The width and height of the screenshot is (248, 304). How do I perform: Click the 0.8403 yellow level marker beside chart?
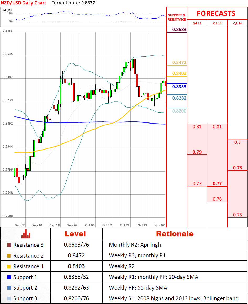(x=180, y=74)
